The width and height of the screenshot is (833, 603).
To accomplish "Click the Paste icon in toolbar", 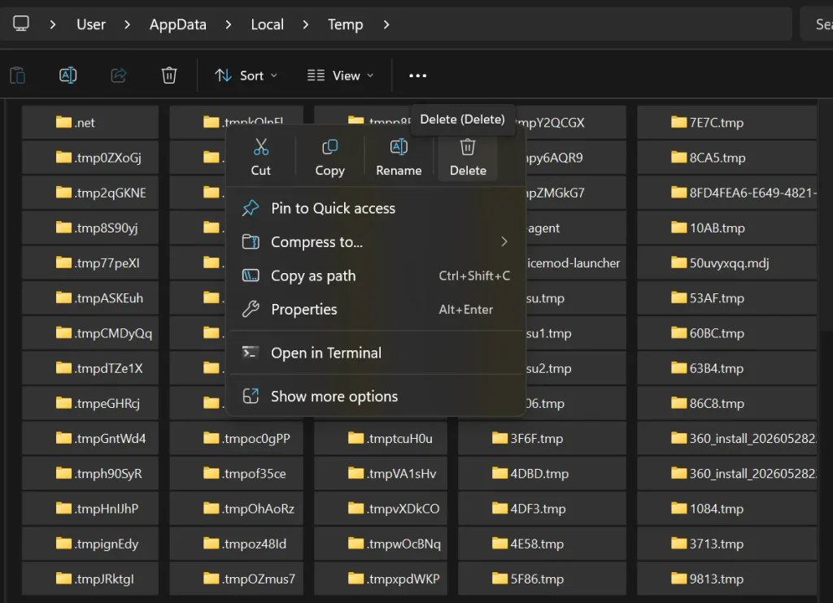I will 18,76.
